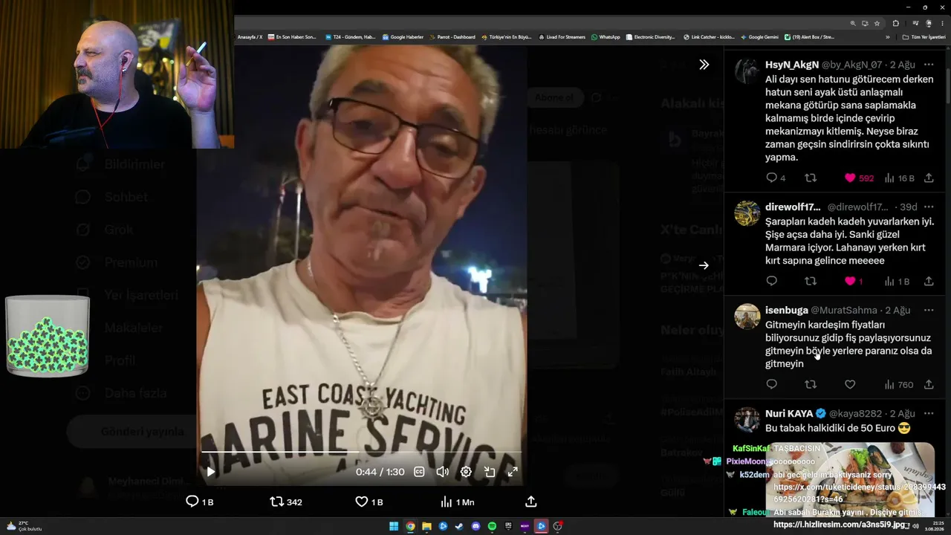Open isenbuga's profile name link
Viewport: 951px width, 535px height.
point(786,310)
